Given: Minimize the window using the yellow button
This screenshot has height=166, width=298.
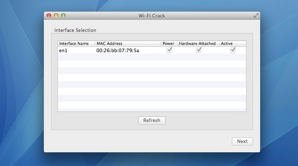Looking at the screenshot, I should click(56, 16).
